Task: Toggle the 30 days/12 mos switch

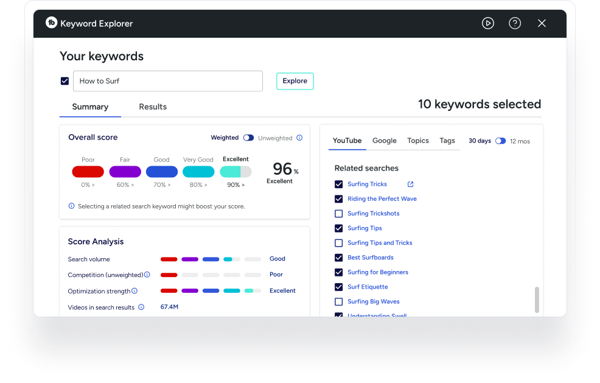Action: pos(500,141)
